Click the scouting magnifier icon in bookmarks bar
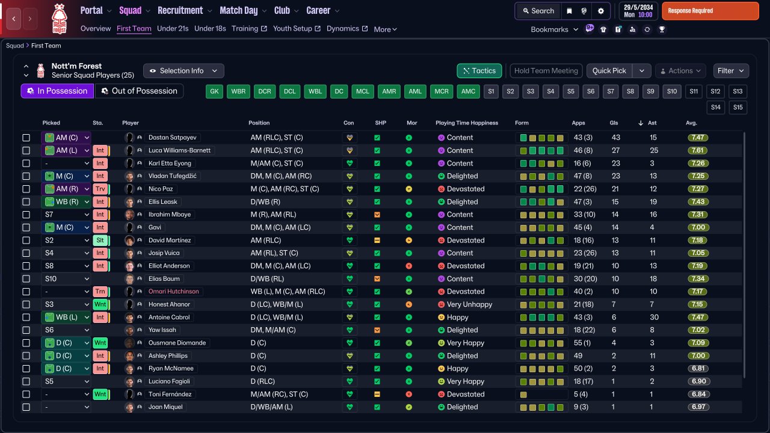The image size is (770, 433). coord(632,29)
